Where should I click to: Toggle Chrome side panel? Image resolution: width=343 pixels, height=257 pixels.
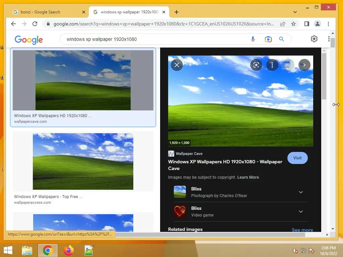point(307,24)
